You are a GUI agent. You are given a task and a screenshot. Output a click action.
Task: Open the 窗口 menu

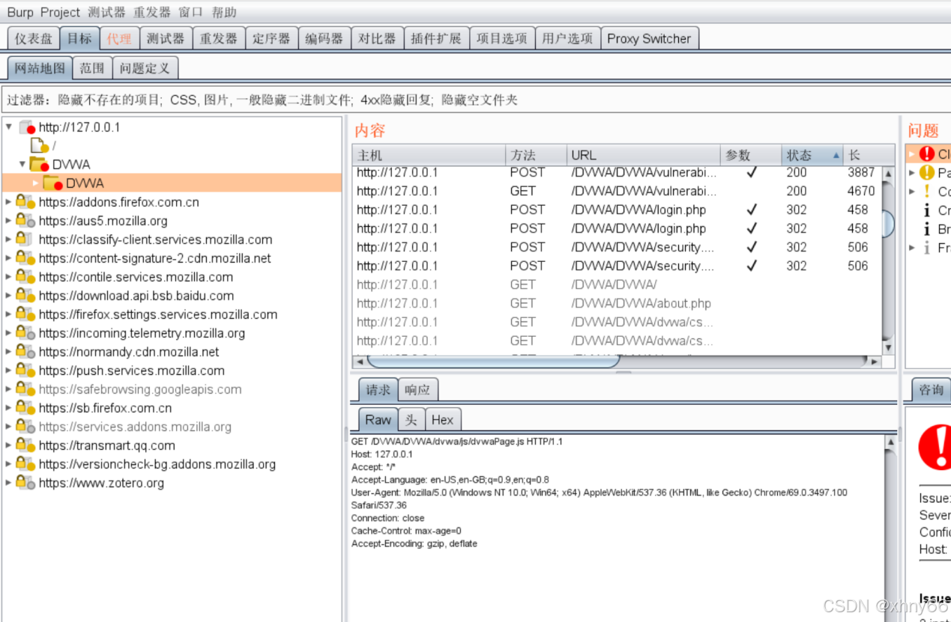[x=190, y=12]
